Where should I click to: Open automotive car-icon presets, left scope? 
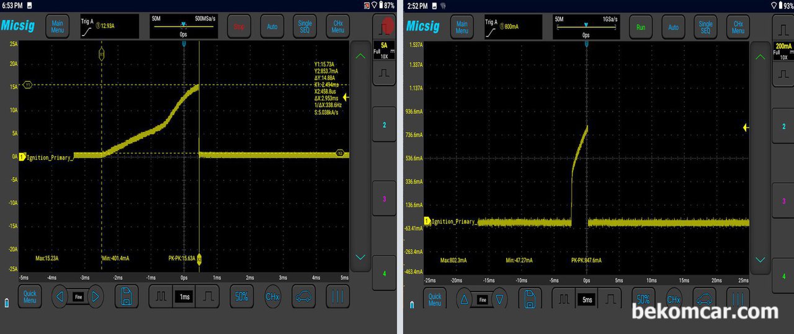coord(305,296)
